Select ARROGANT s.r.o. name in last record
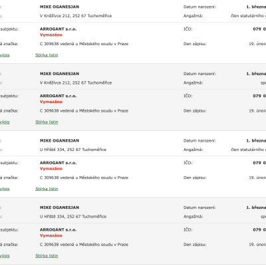Image resolution: width=266 pixels, height=266 pixels. [58, 230]
